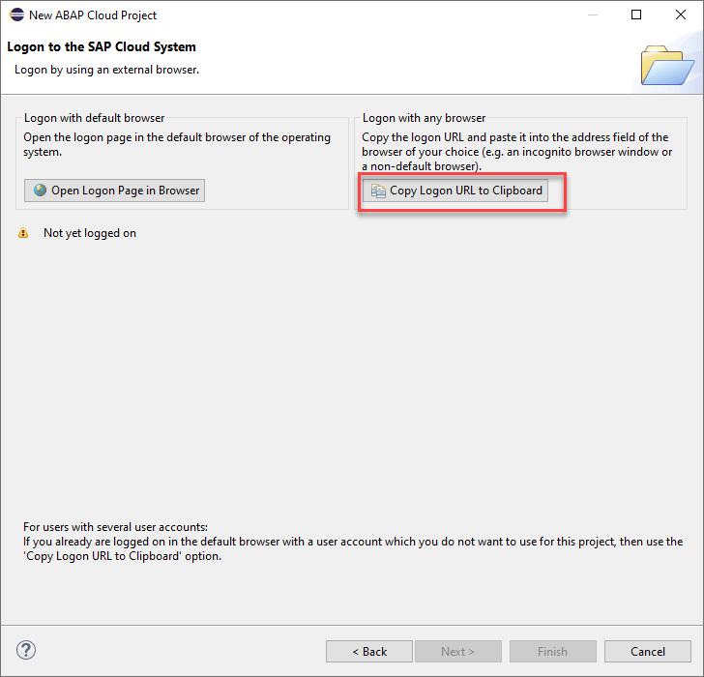
Task: Click the "Logon by using an external browser" subtitle
Action: pos(106,70)
